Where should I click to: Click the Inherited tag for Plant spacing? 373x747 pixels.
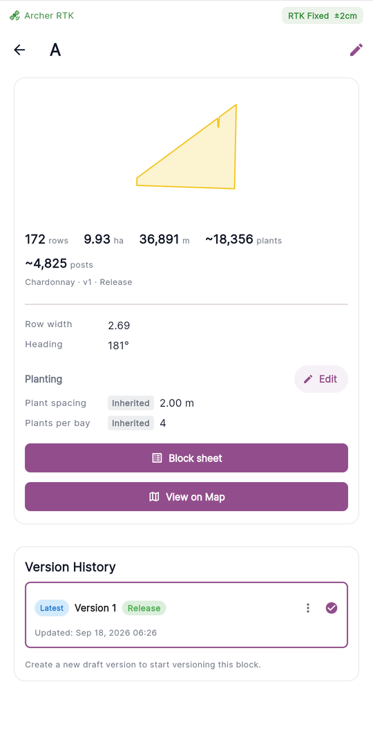pos(131,403)
